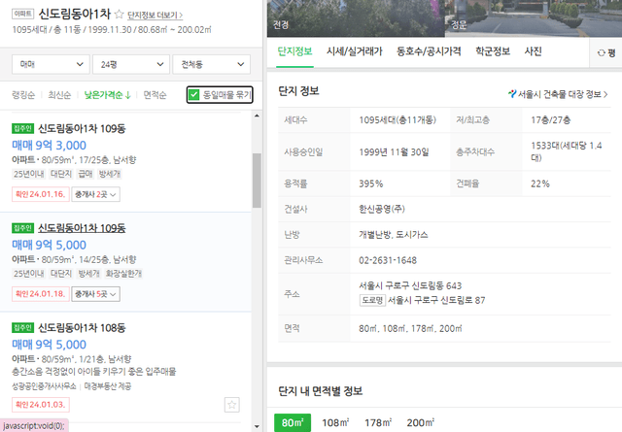This screenshot has height=432, width=622.
Task: Open the 신도림동아1차 108동 listing
Action: pyautogui.click(x=82, y=328)
